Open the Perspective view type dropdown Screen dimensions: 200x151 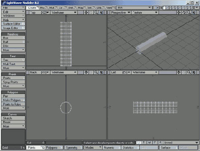[121, 12]
